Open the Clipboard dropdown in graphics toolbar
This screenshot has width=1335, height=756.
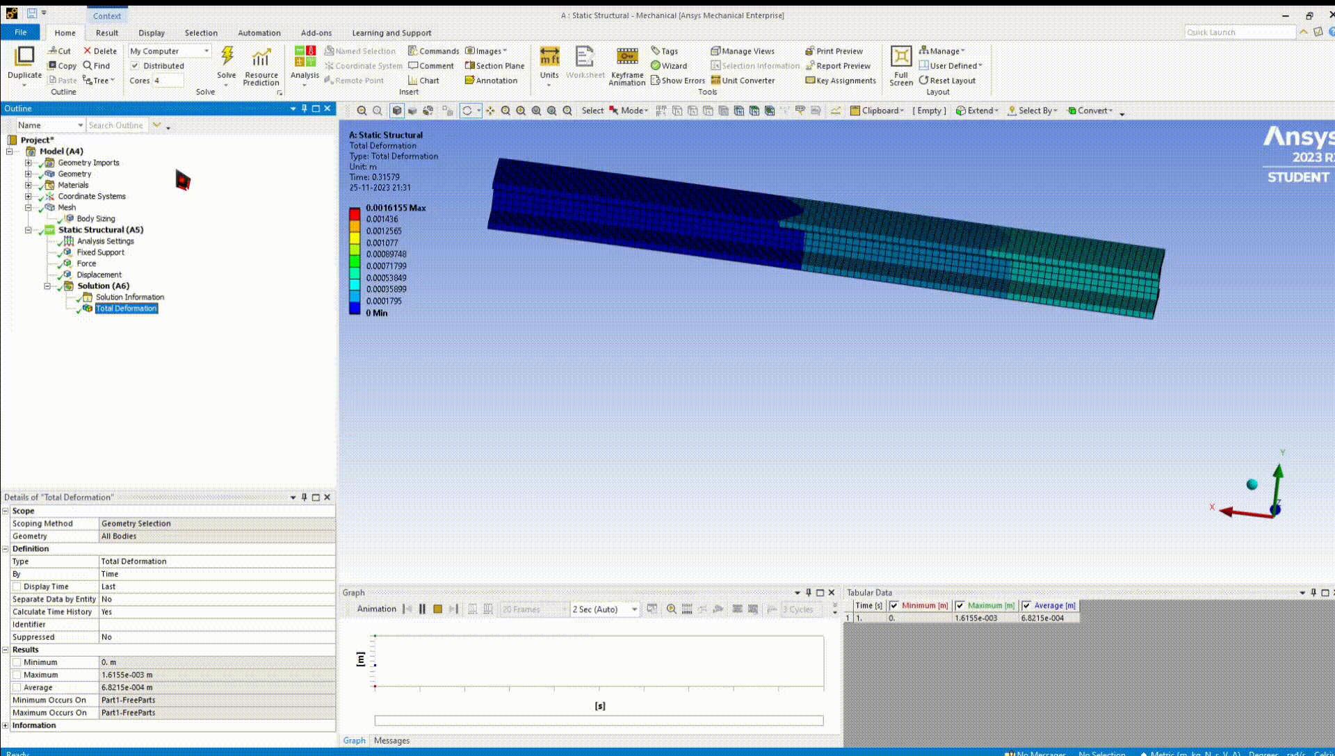877,110
